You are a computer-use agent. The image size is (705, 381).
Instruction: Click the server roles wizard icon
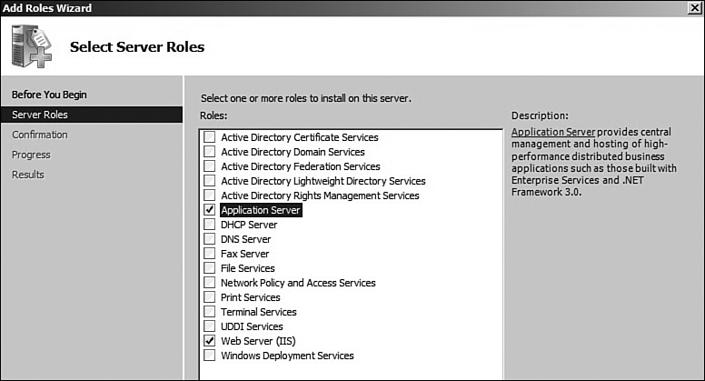point(32,46)
